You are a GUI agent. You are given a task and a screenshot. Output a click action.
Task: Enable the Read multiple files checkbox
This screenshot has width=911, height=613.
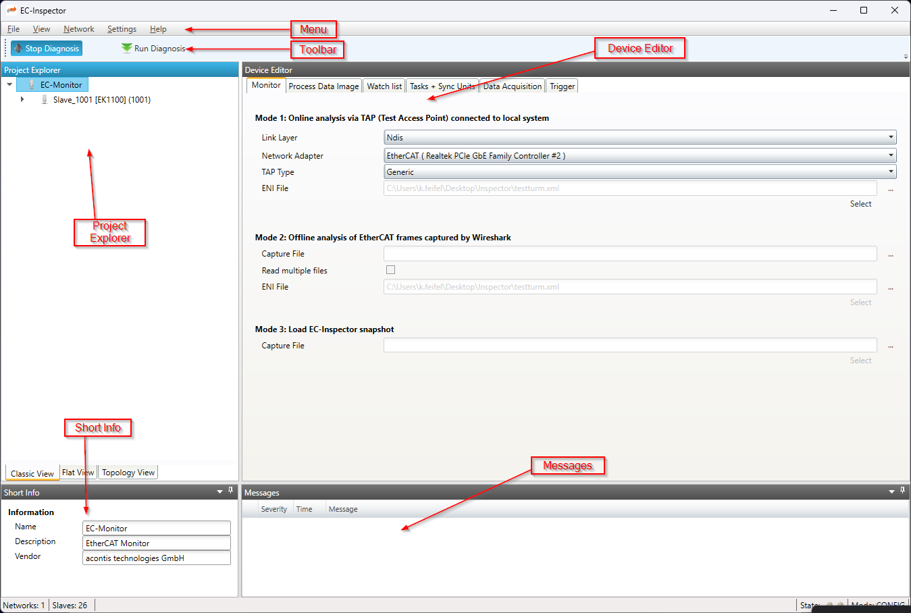click(x=390, y=269)
